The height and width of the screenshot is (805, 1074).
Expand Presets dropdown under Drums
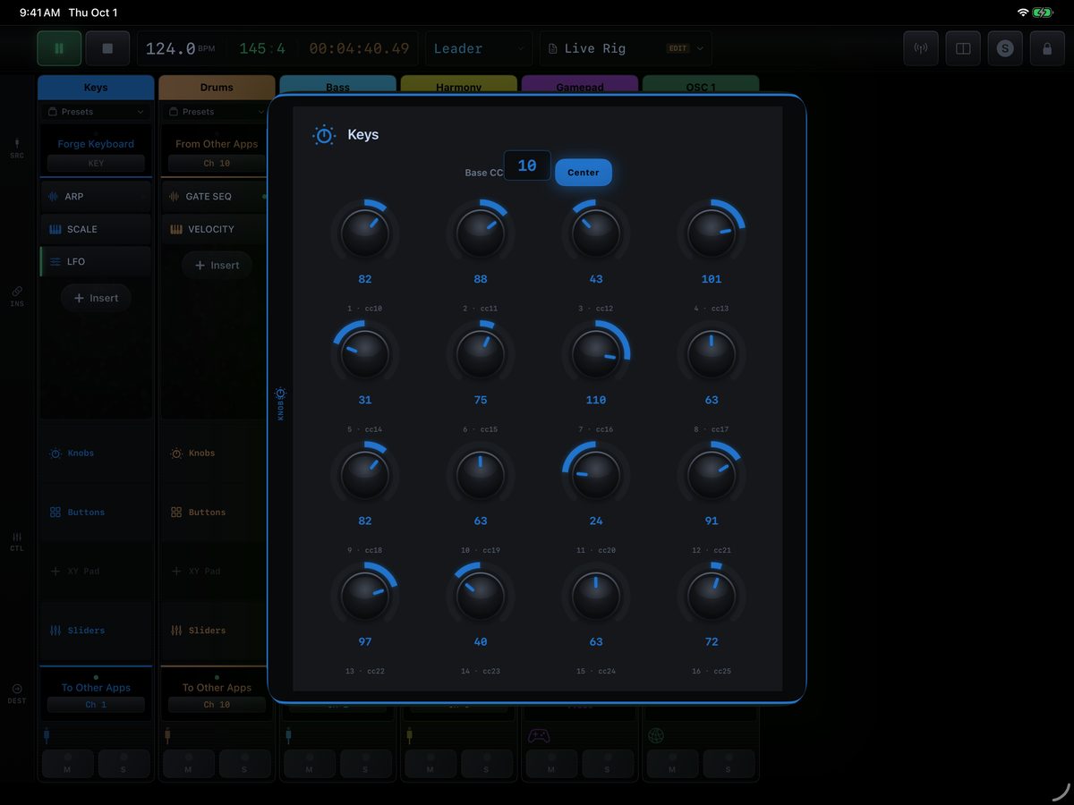point(215,112)
